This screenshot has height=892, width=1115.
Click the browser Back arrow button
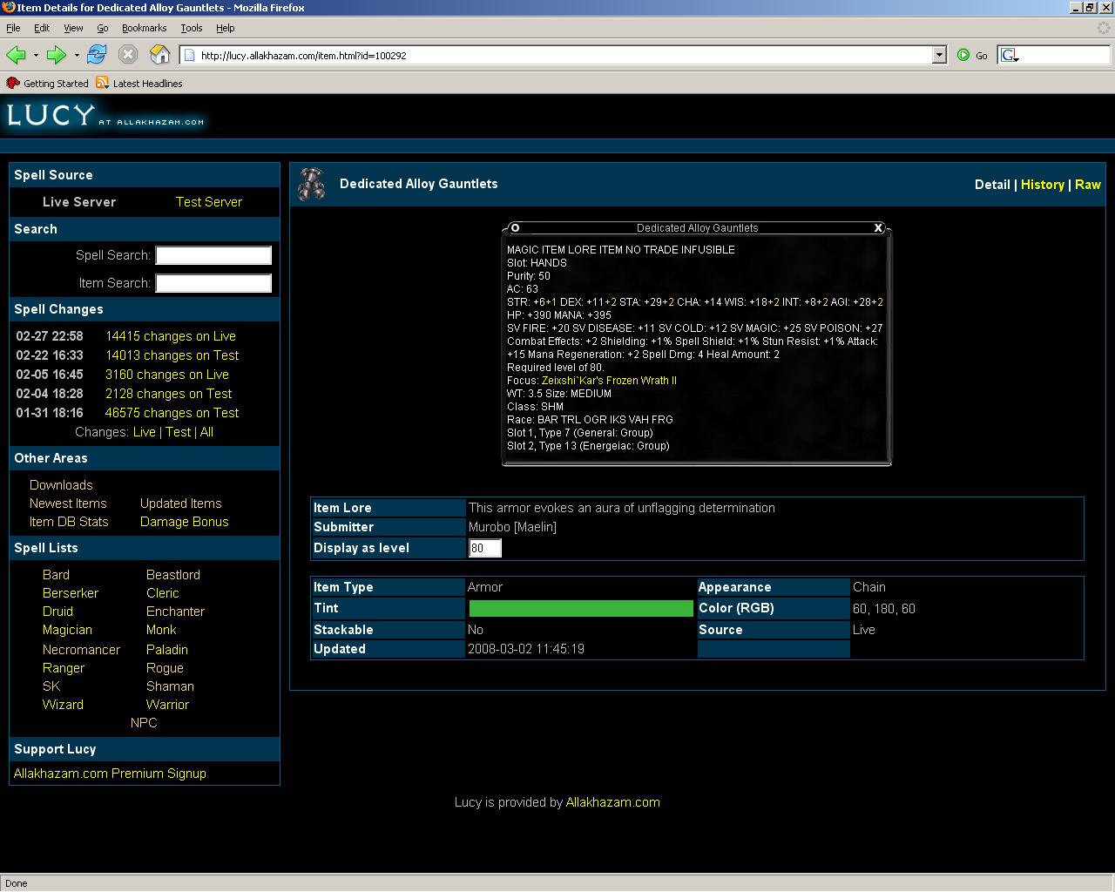tap(16, 55)
